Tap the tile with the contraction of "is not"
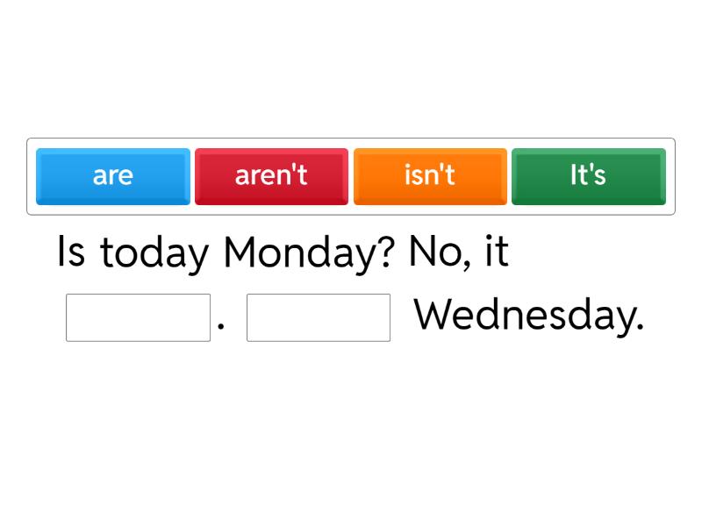The width and height of the screenshot is (702, 526). pyautogui.click(x=430, y=176)
